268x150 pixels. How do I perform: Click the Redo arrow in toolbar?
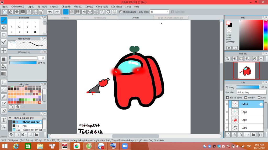(x=57, y=12)
